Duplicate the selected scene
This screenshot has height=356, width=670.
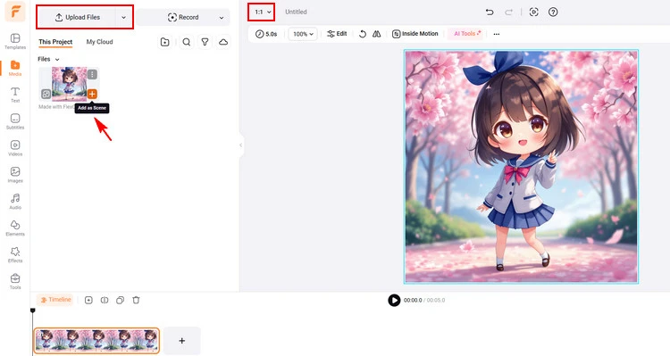[120, 300]
